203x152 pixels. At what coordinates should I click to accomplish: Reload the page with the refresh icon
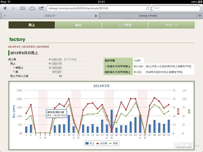tap(148, 8)
